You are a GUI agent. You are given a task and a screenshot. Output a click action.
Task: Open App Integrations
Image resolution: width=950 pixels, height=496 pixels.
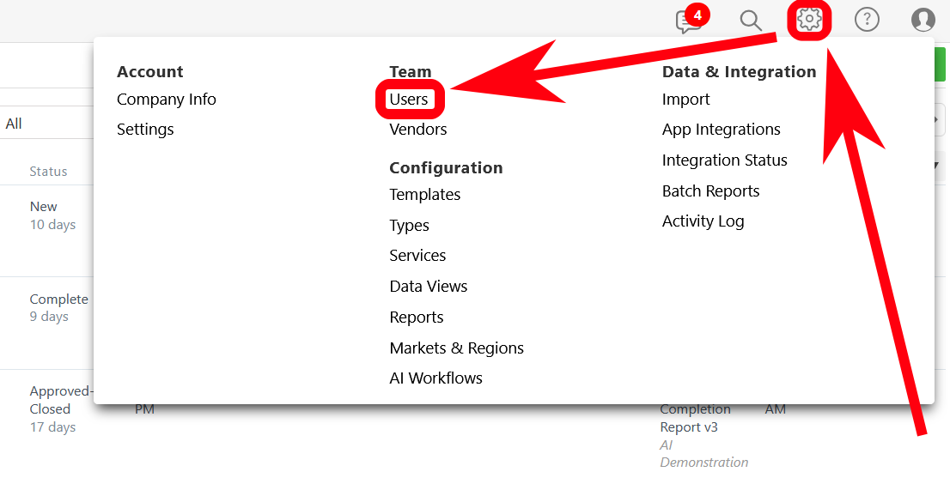click(x=721, y=130)
